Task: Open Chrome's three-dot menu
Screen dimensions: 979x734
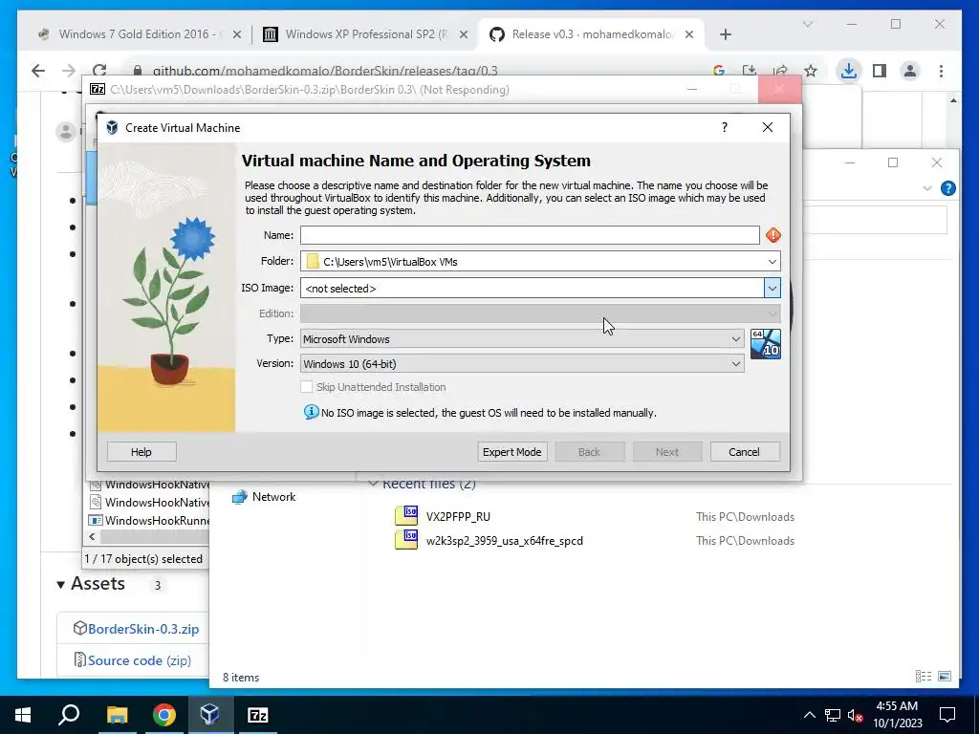Action: click(941, 71)
